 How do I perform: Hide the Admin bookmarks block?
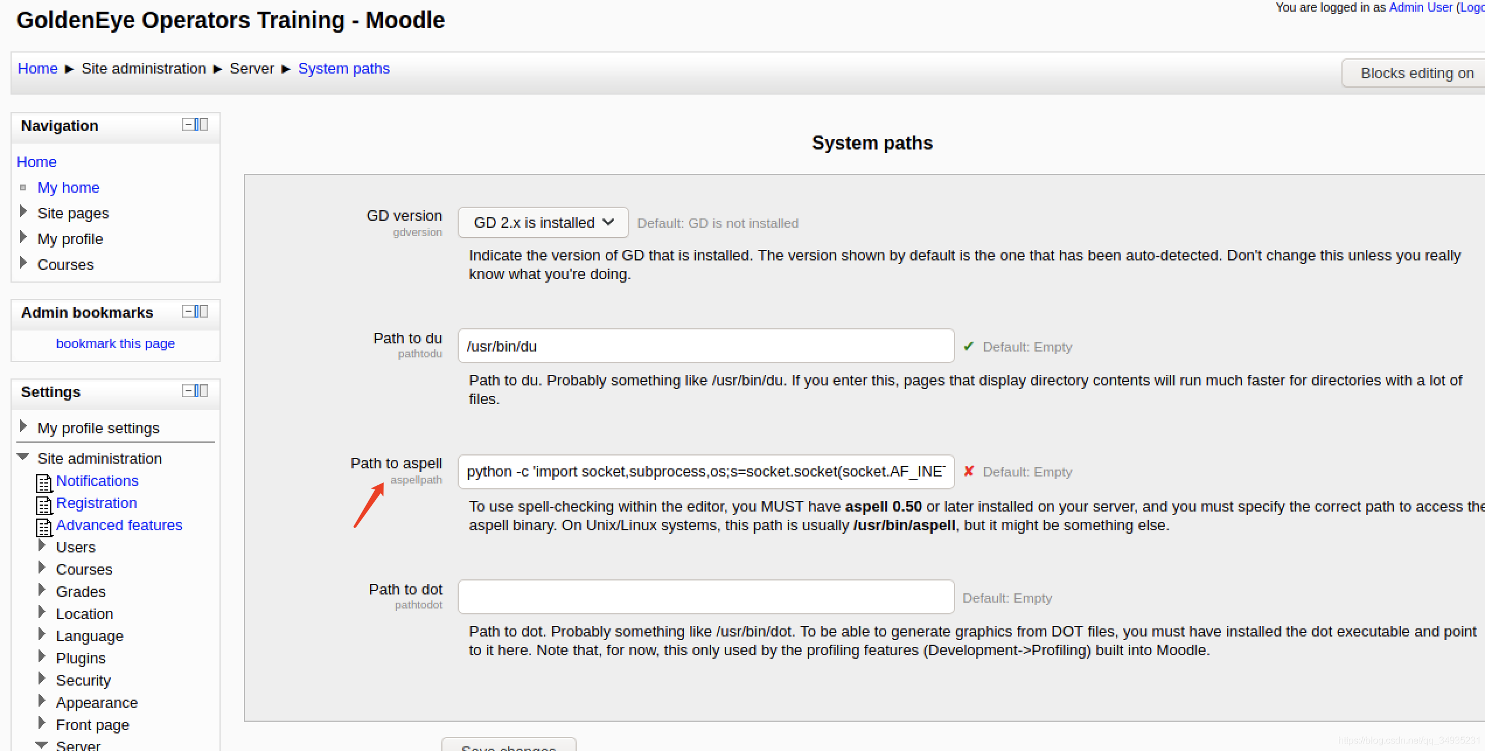(x=188, y=311)
